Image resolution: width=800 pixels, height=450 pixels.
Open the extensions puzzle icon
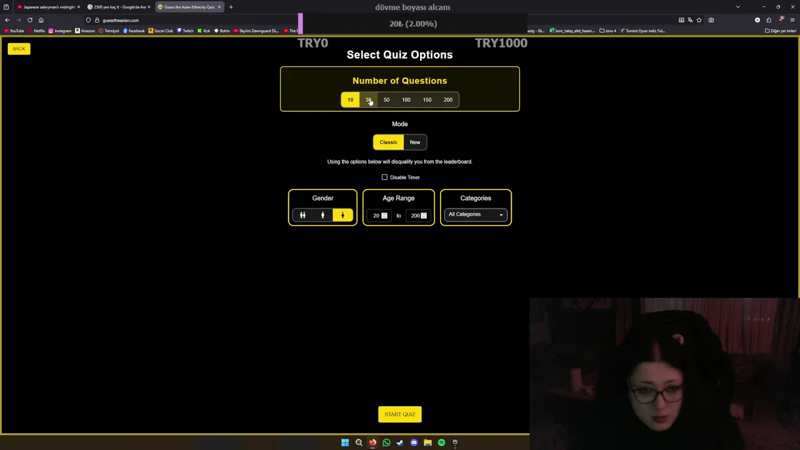click(769, 20)
